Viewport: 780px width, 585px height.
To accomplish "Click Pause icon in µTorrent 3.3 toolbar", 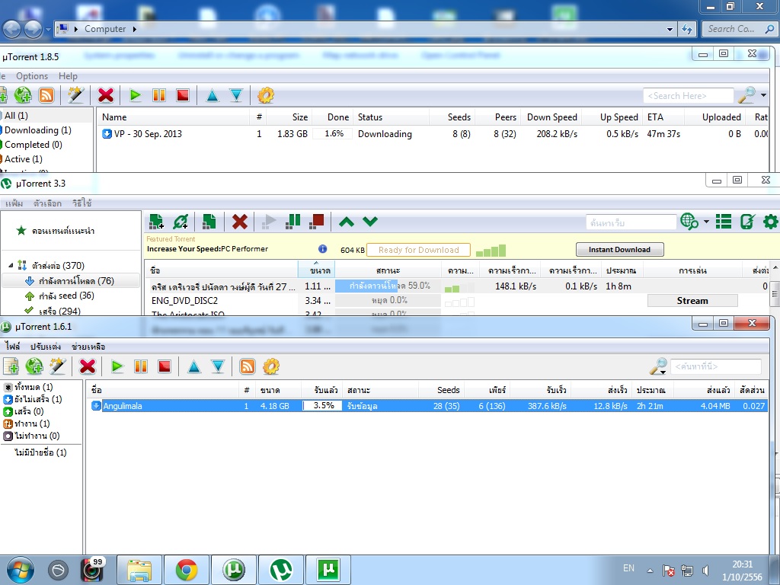I will (x=293, y=222).
